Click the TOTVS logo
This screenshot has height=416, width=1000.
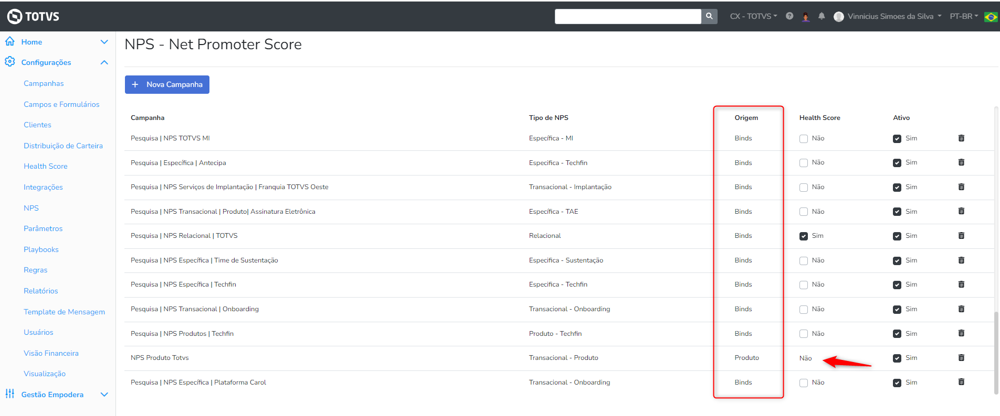33,16
